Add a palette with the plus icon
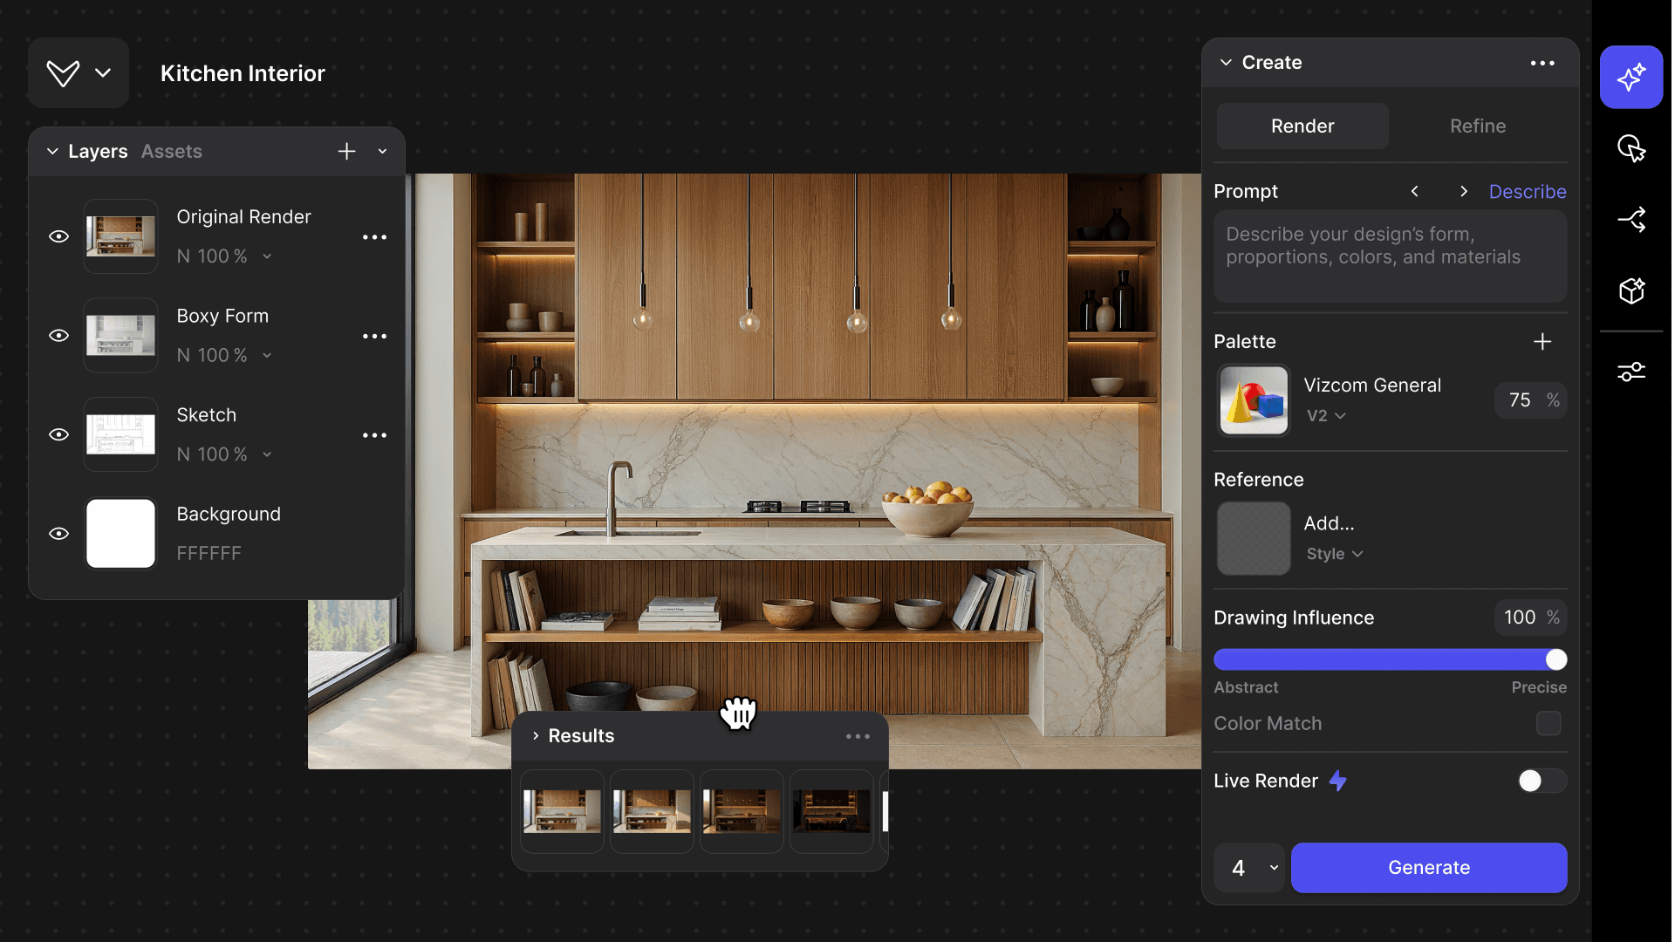Screen dimensions: 1675x942 (x=1542, y=342)
